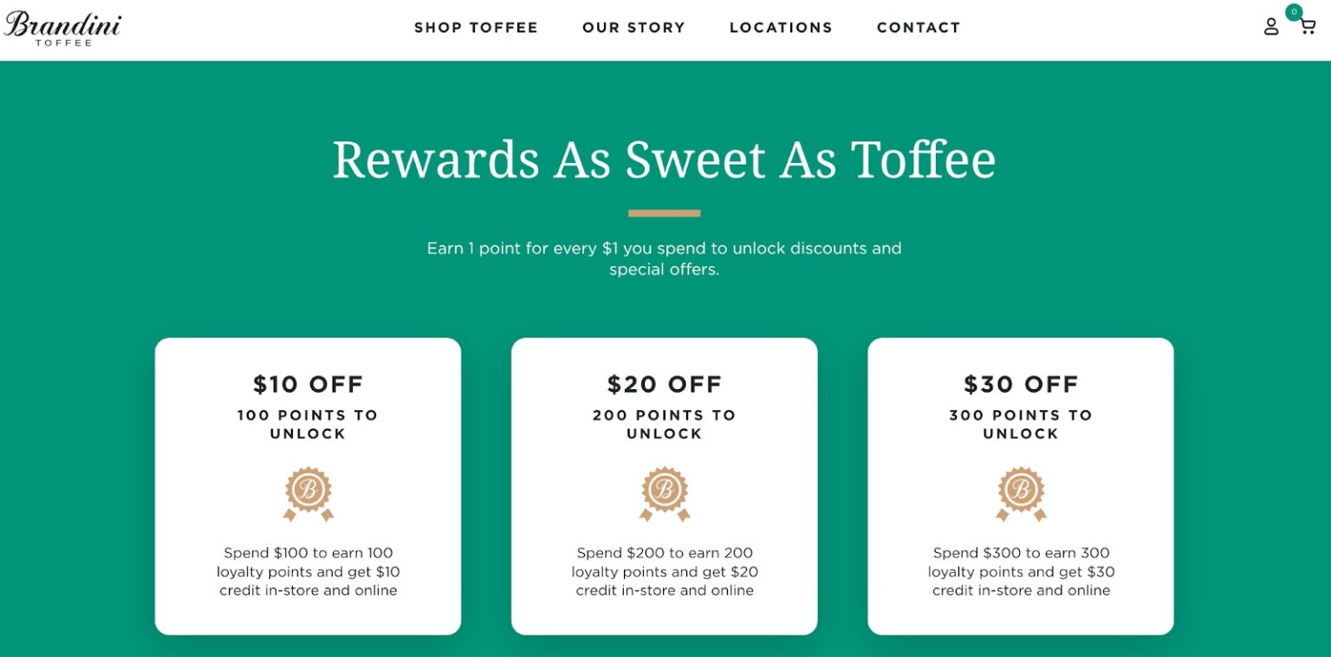This screenshot has height=657, width=1331.
Task: Open the Locations page
Action: [780, 27]
